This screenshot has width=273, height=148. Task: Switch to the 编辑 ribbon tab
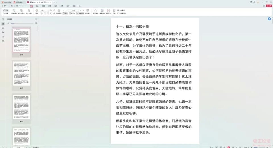pos(44,6)
